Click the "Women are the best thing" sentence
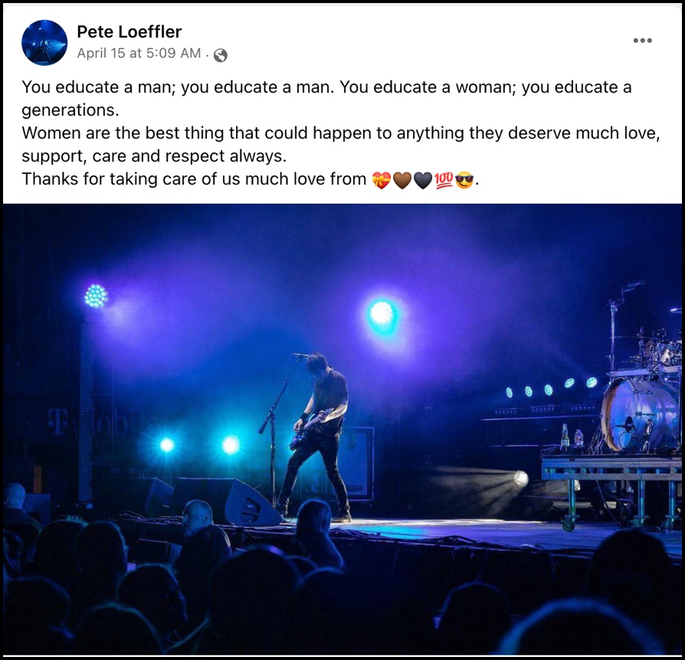 (x=341, y=144)
